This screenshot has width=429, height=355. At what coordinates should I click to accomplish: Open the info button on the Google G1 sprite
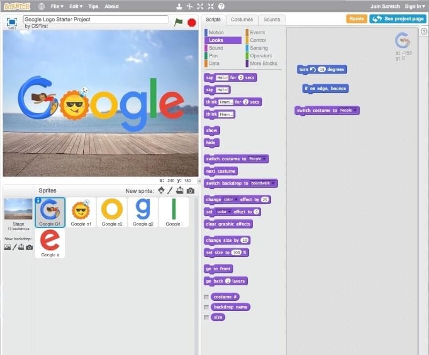tap(38, 201)
